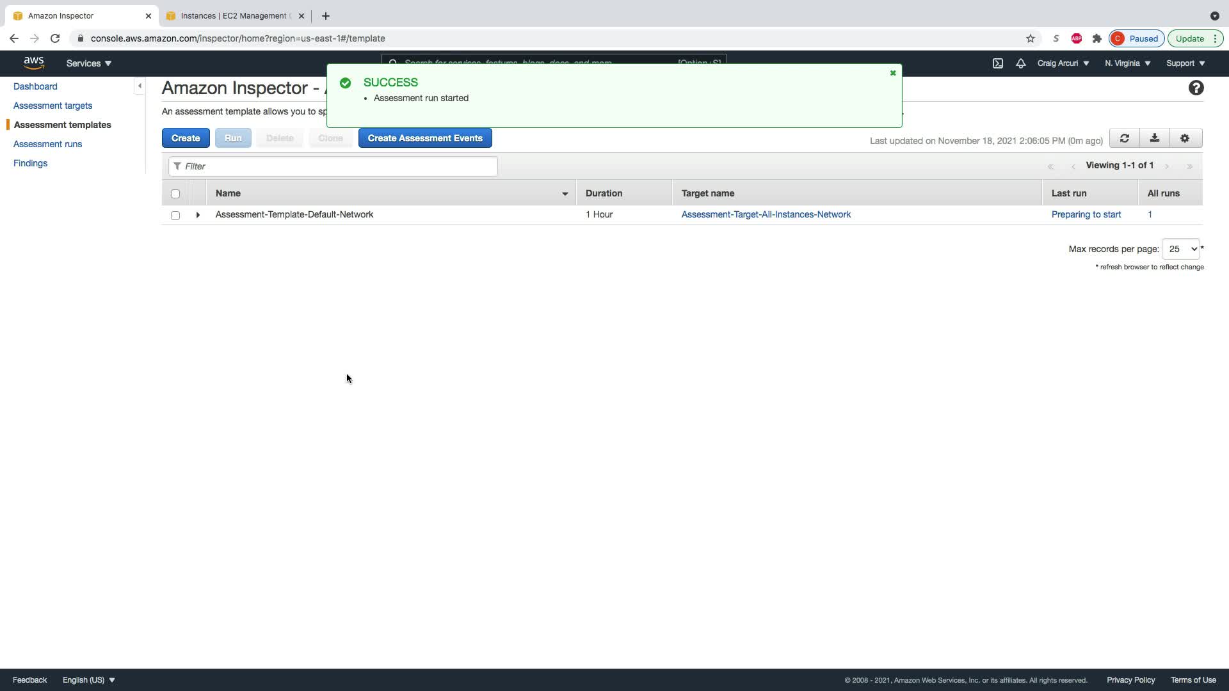Expand the Assessment-Template-Default-Network row details
The image size is (1229, 691).
[198, 215]
